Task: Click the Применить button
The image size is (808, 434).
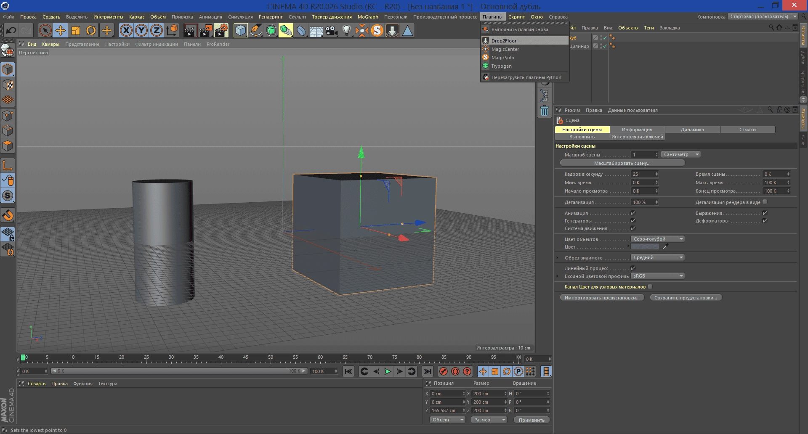Action: 532,420
